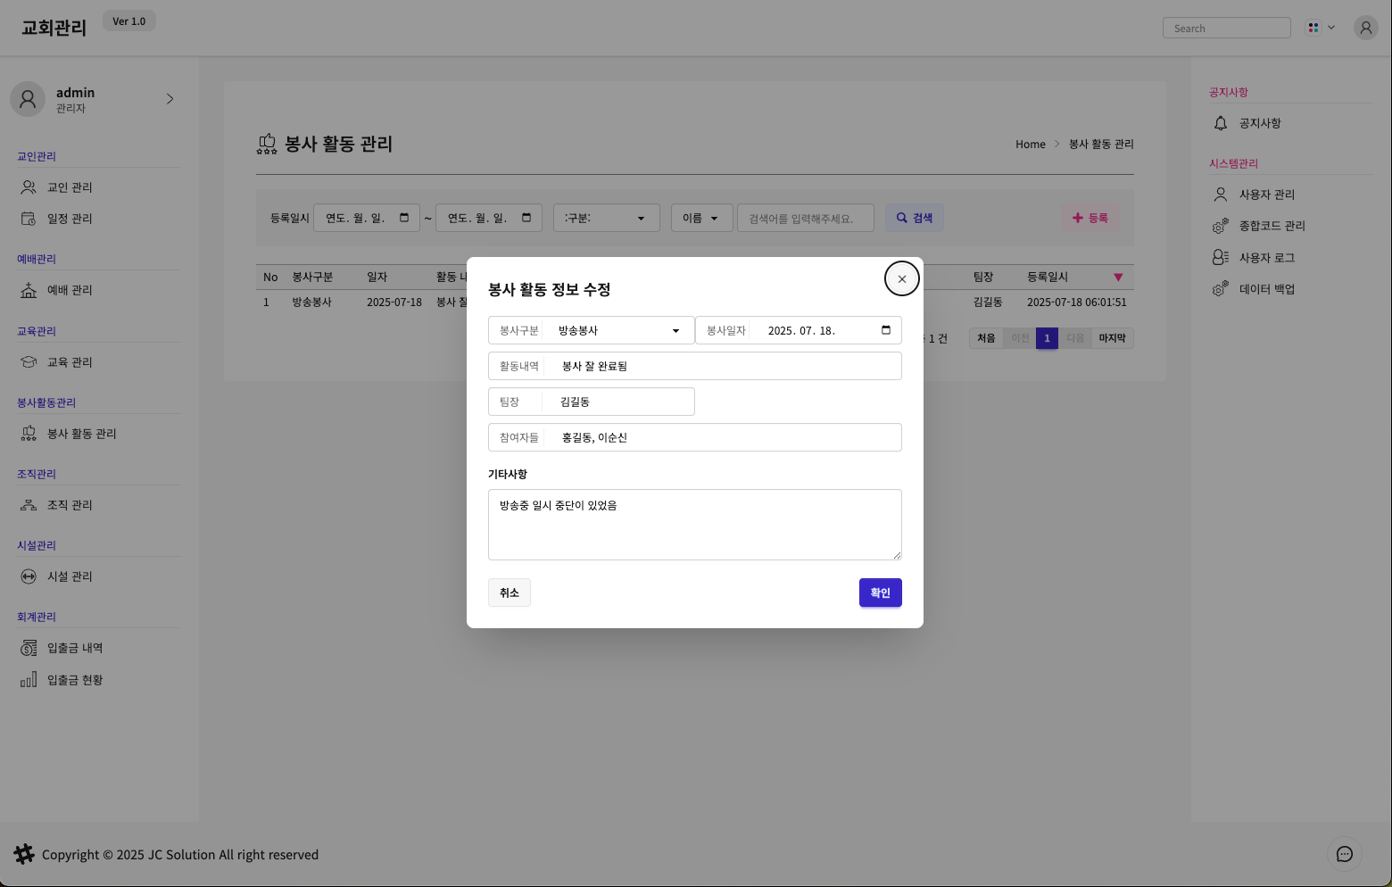
Task: Click the deposit/withdrawal status chart icon
Action: tap(29, 680)
